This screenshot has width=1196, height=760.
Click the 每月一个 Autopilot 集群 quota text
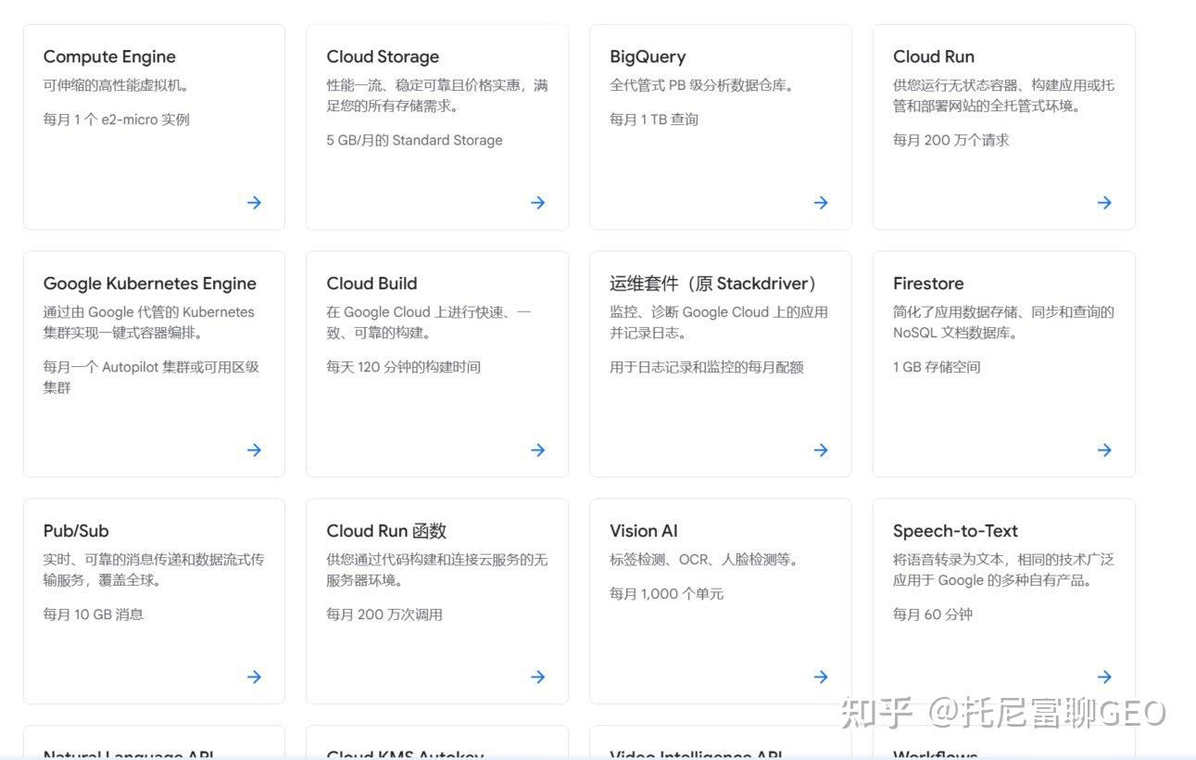click(x=151, y=377)
